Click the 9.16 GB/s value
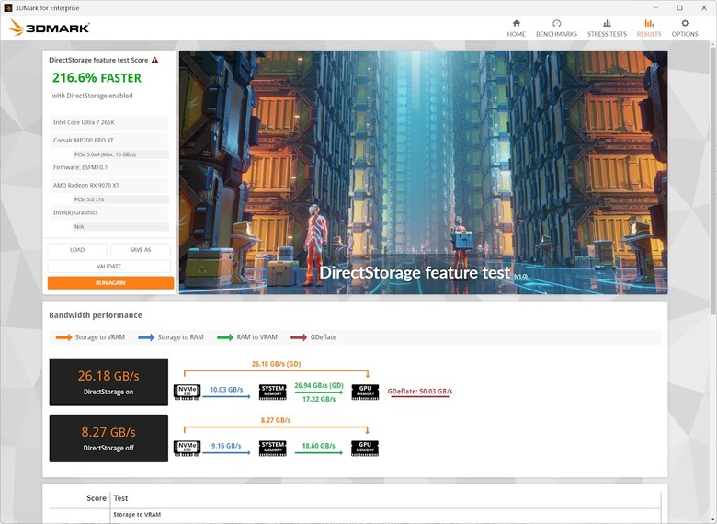The height and width of the screenshot is (524, 717). pyautogui.click(x=226, y=446)
